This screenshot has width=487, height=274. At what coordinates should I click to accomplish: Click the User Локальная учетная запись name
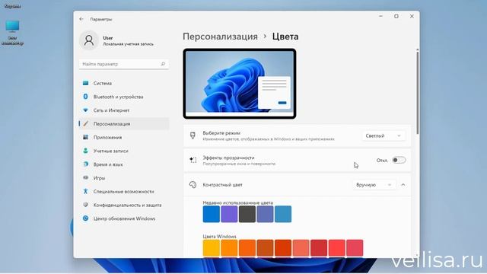click(x=128, y=40)
